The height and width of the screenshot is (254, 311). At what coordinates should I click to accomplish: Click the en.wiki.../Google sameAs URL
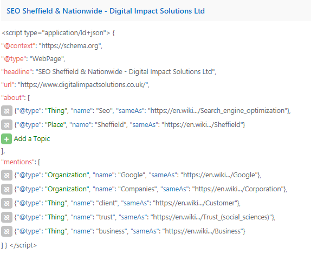click(x=219, y=175)
